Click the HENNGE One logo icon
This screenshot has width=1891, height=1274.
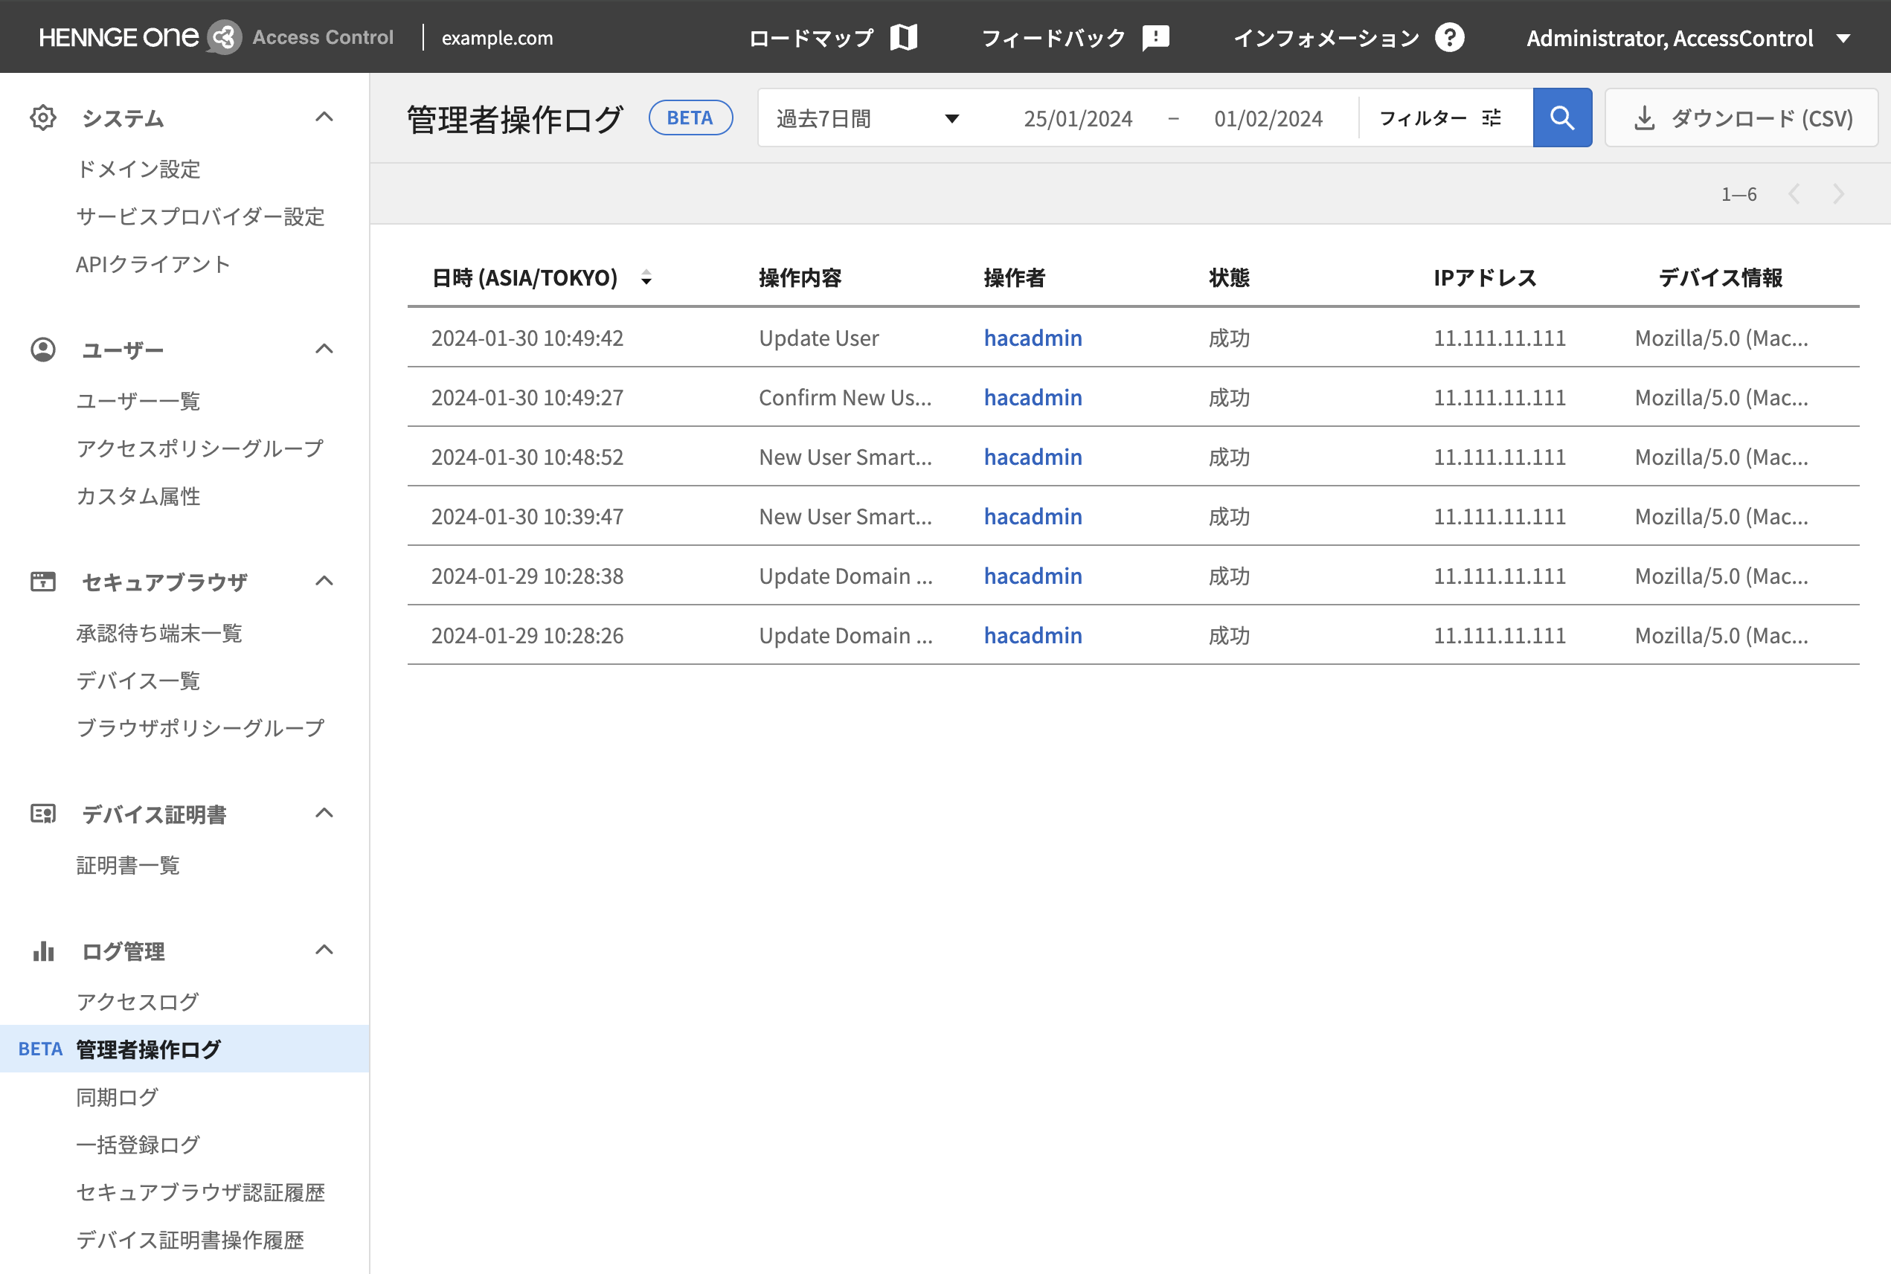(x=225, y=37)
